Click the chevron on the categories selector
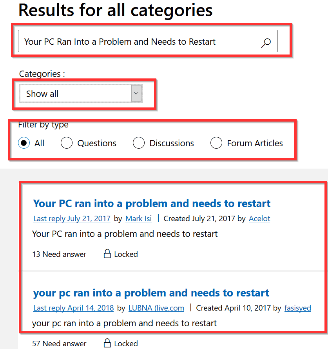The height and width of the screenshot is (349, 328). [x=136, y=93]
